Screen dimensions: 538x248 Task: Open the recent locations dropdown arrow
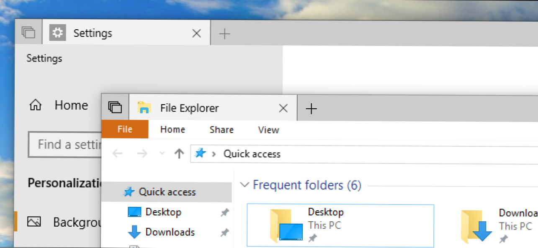[162, 154]
